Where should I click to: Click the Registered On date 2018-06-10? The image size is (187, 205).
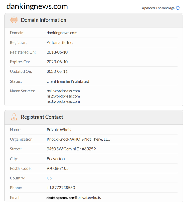point(57,52)
